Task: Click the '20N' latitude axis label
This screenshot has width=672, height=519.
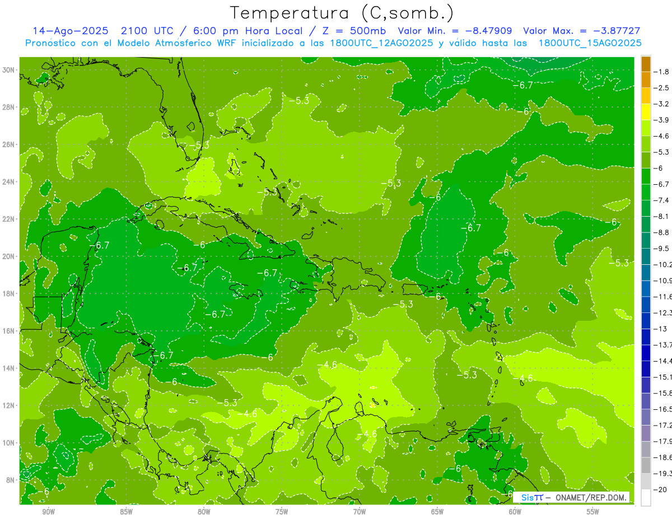Action: [9, 256]
